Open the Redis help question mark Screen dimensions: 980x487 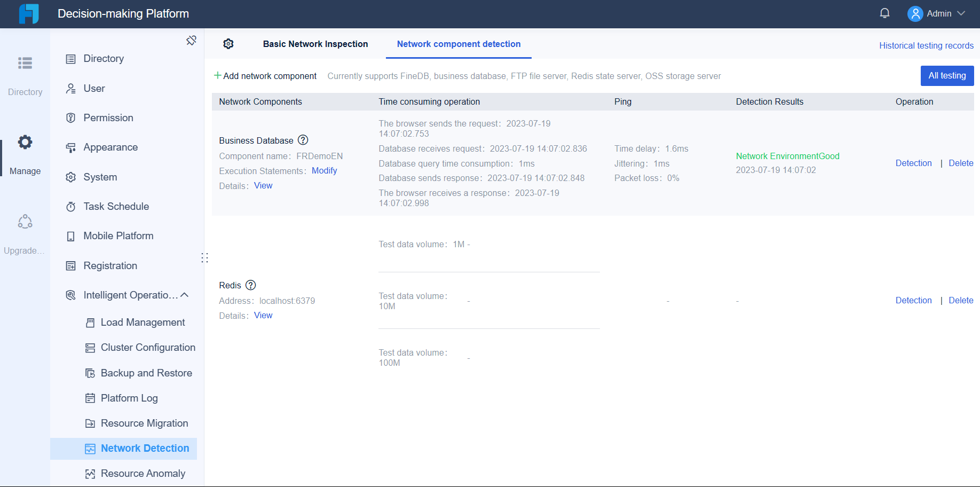coord(250,285)
